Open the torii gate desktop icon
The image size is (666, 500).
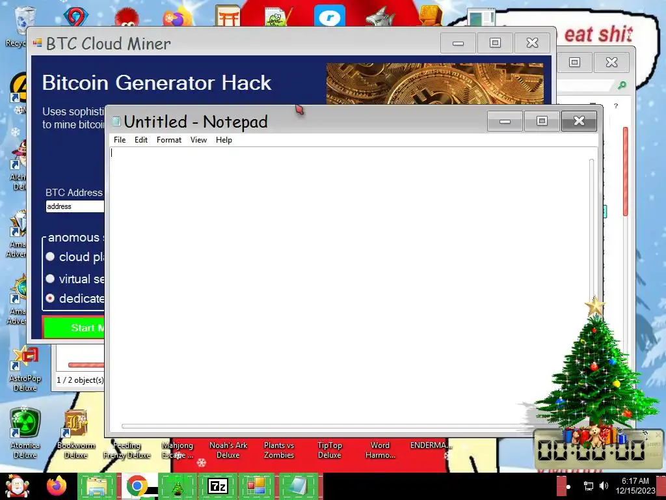point(228,16)
